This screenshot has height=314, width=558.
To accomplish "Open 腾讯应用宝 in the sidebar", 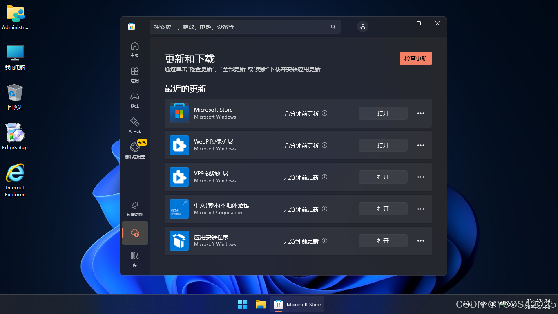I will point(135,151).
